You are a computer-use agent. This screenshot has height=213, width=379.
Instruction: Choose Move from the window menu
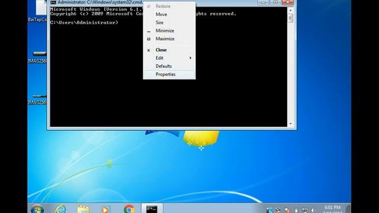169,14
